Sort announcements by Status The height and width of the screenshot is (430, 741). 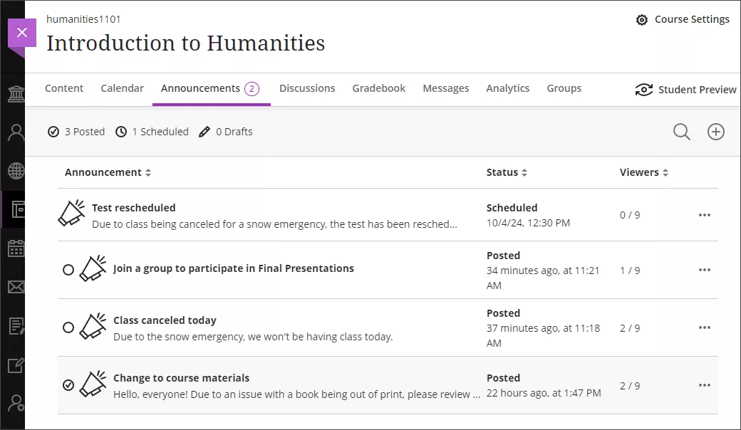(x=524, y=172)
